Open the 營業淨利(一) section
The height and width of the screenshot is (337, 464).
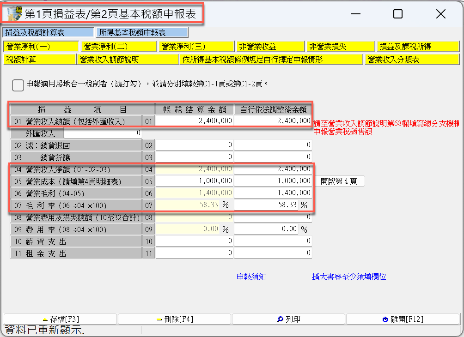41,47
